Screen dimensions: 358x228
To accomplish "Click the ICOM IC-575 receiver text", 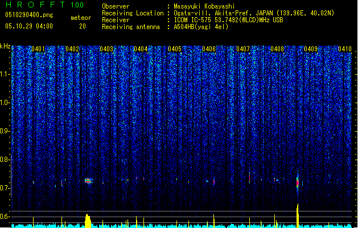I will pyautogui.click(x=228, y=20).
